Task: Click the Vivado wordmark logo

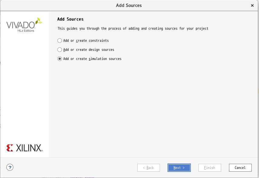Action: click(21, 25)
